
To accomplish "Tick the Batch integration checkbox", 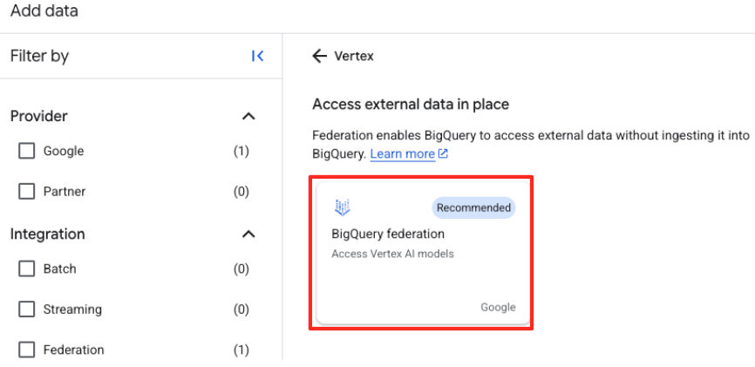I will pos(27,268).
